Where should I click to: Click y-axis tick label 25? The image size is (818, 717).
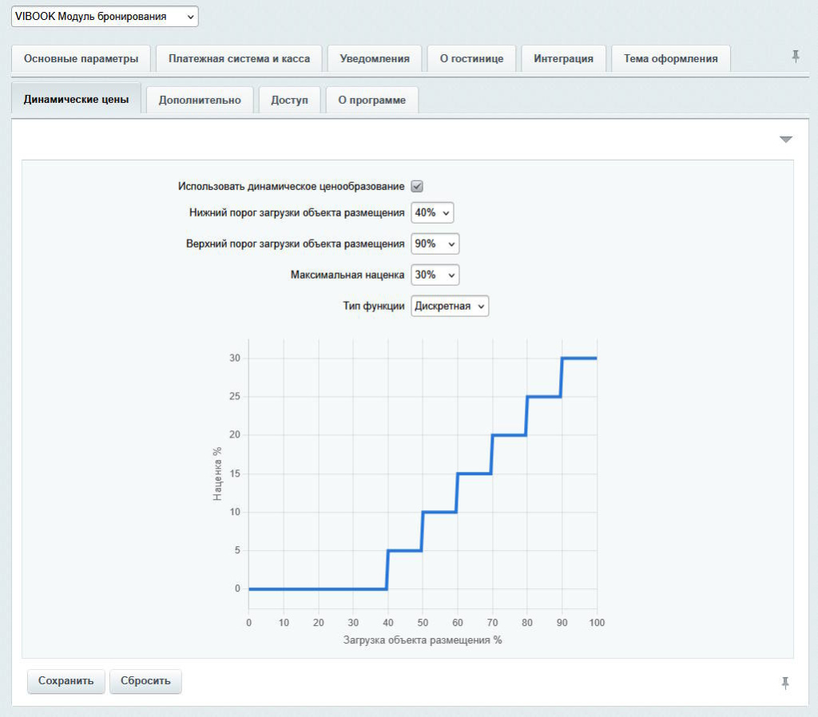pos(235,396)
